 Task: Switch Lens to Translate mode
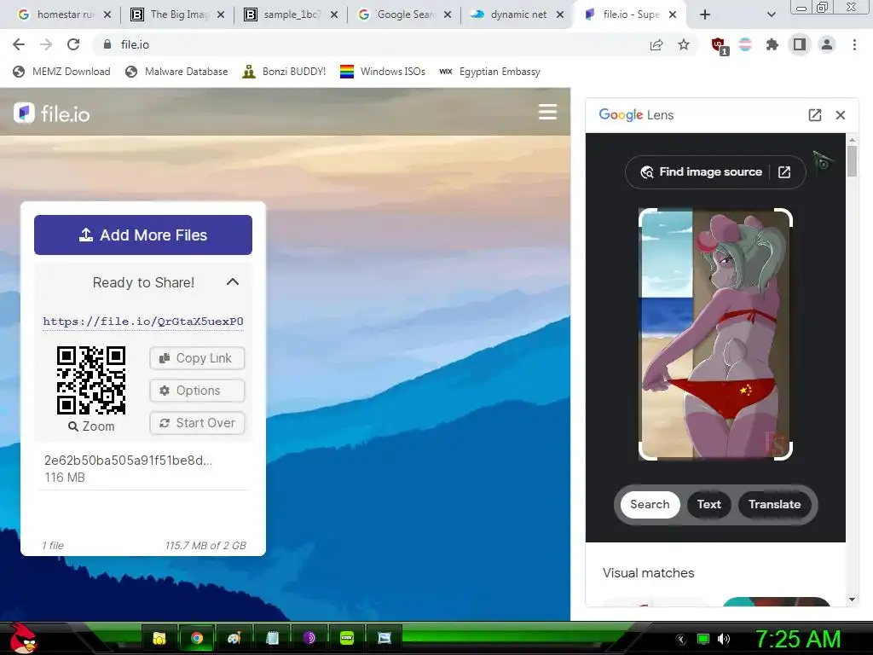tap(774, 505)
